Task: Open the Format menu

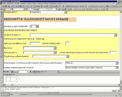Action: (29, 4)
